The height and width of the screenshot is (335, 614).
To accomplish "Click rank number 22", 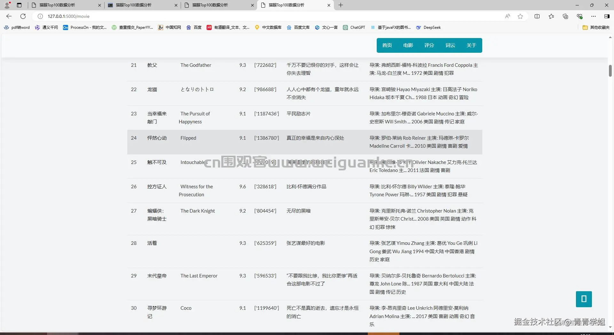I will click(134, 90).
